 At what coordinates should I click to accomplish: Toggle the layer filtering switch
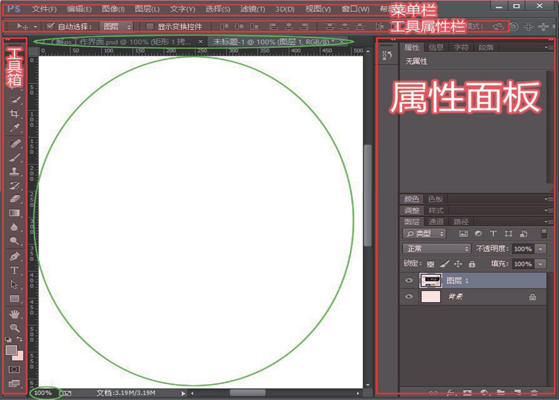pyautogui.click(x=543, y=233)
